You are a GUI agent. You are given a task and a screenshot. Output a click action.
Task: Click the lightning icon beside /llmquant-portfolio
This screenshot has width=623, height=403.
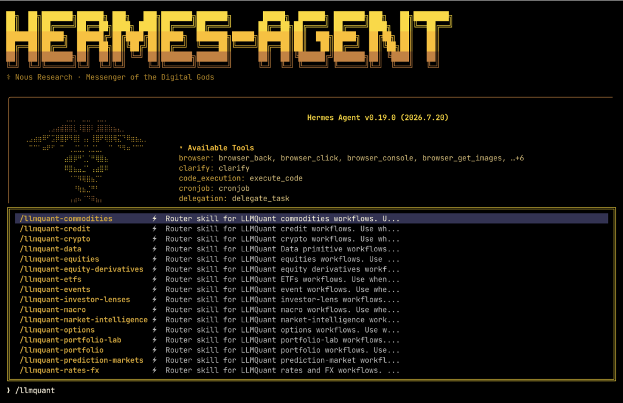click(x=155, y=350)
